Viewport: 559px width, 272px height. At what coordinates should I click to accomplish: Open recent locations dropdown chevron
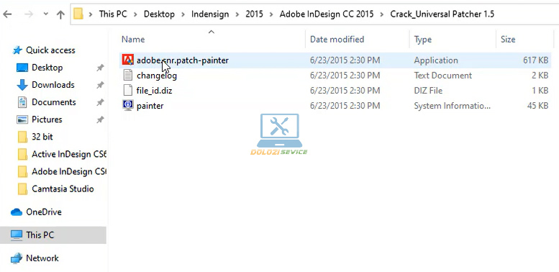(45, 14)
